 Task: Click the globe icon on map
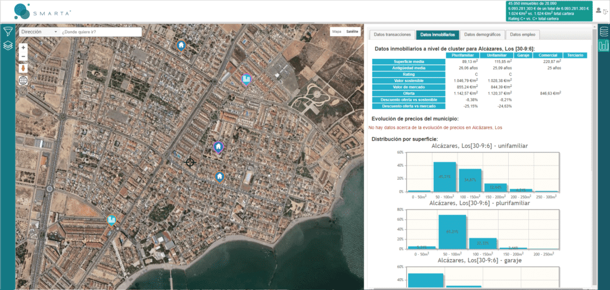23,80
